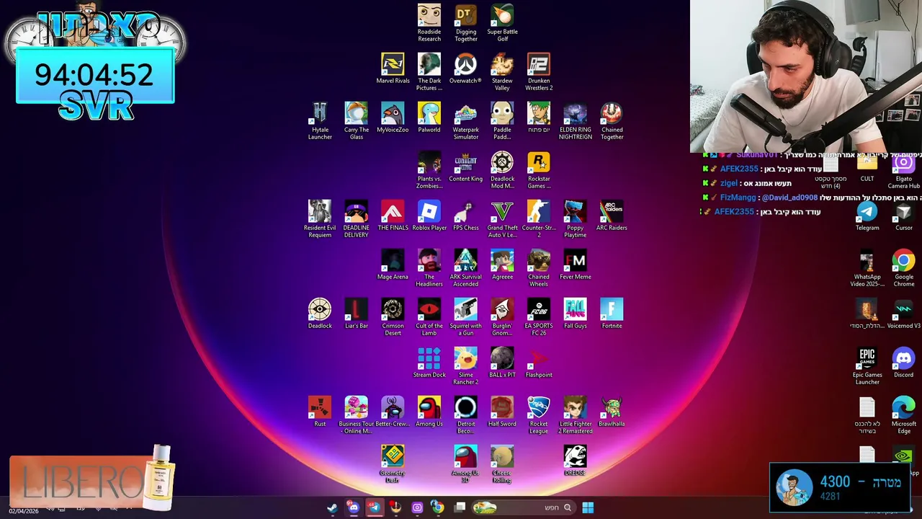Open the Stardew Valley shortcut

click(x=503, y=71)
